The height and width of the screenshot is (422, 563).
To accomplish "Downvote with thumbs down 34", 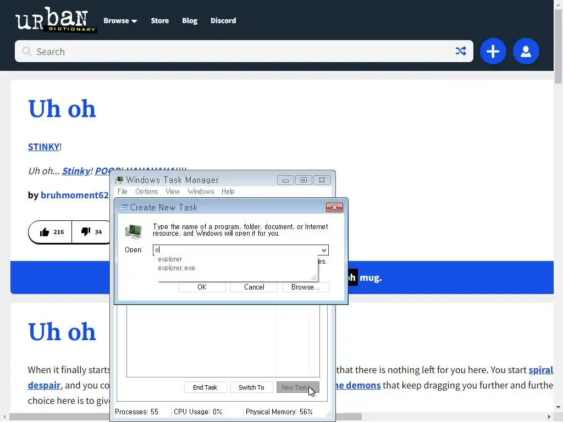I will [92, 232].
